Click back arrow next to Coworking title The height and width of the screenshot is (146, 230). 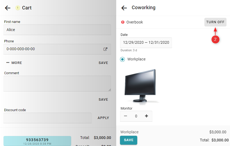(124, 8)
